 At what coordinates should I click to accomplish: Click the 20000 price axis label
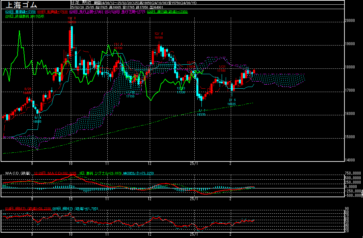[350, 21]
